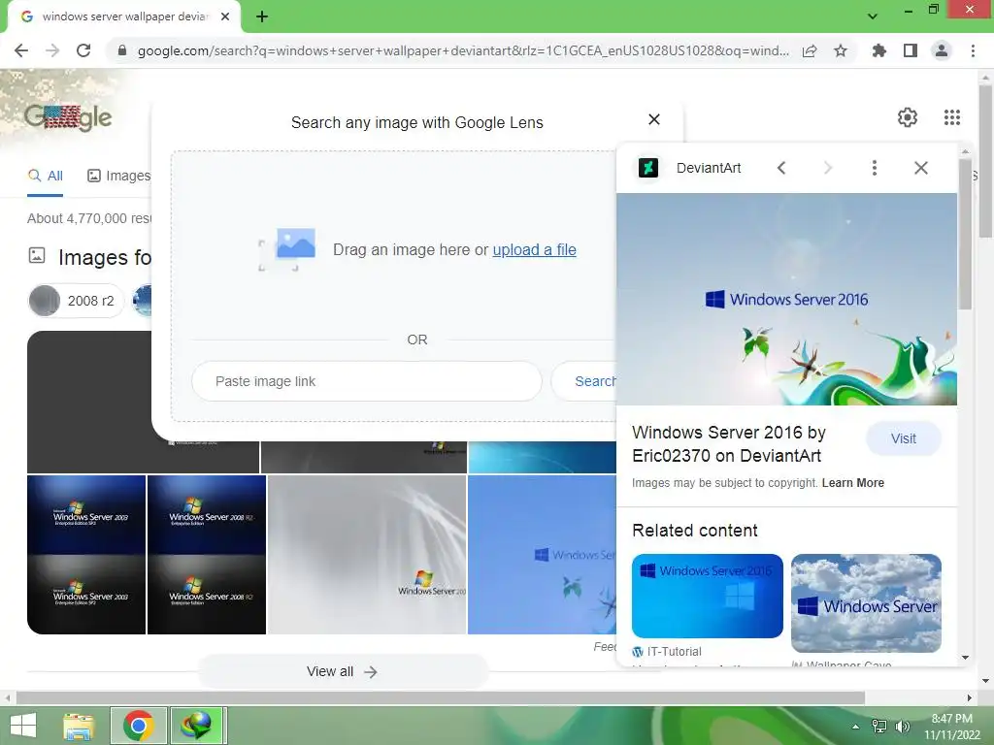Image resolution: width=994 pixels, height=745 pixels.
Task: Open Windows Server 2003 blue wallpaper thumbnail
Action: 86,554
